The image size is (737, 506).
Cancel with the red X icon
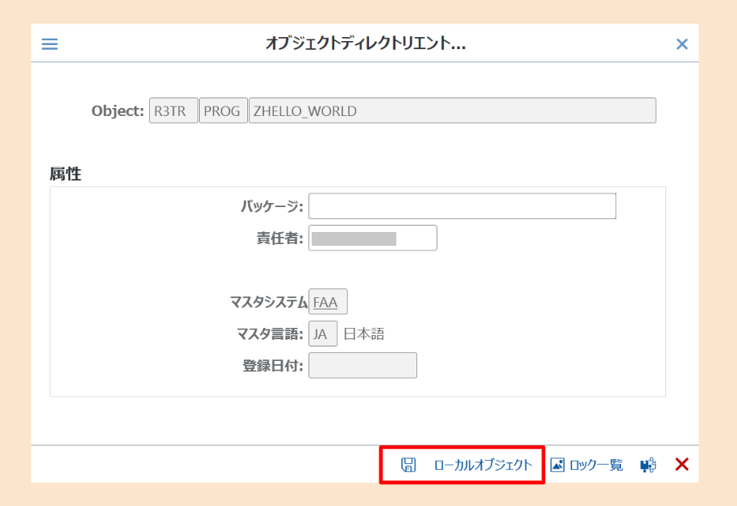coord(681,464)
